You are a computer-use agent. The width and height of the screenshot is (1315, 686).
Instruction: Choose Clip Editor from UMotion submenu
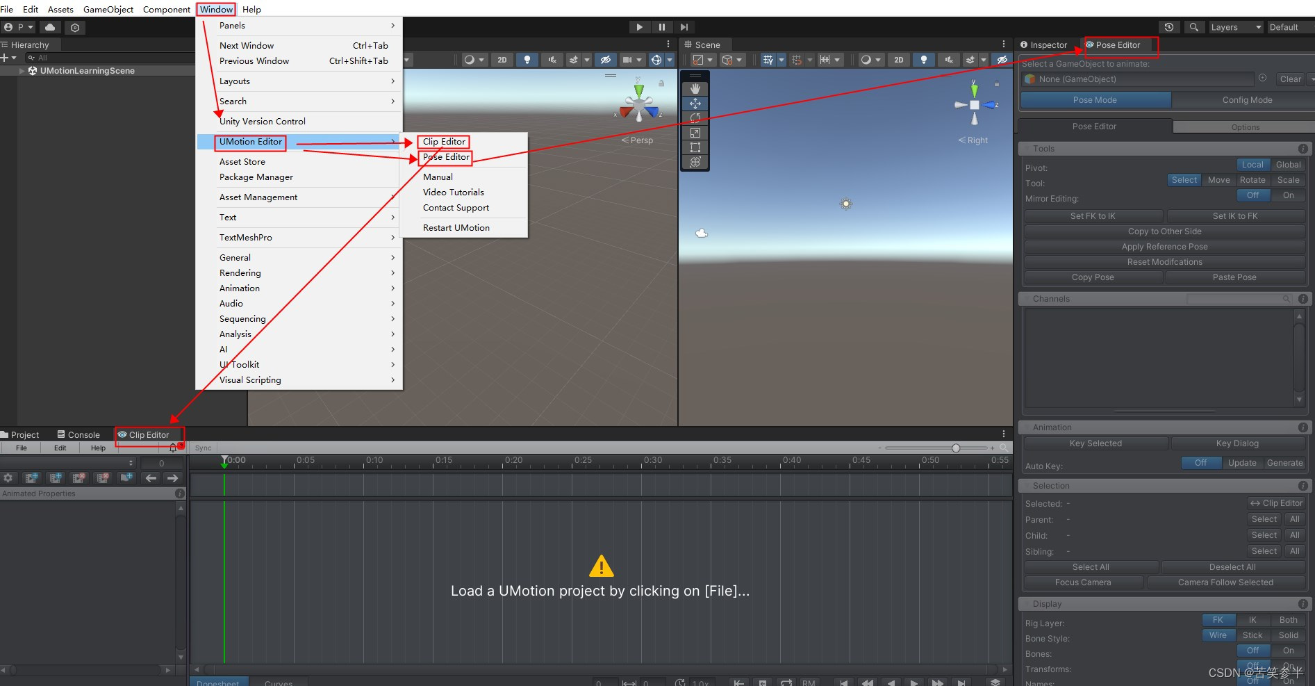(444, 142)
